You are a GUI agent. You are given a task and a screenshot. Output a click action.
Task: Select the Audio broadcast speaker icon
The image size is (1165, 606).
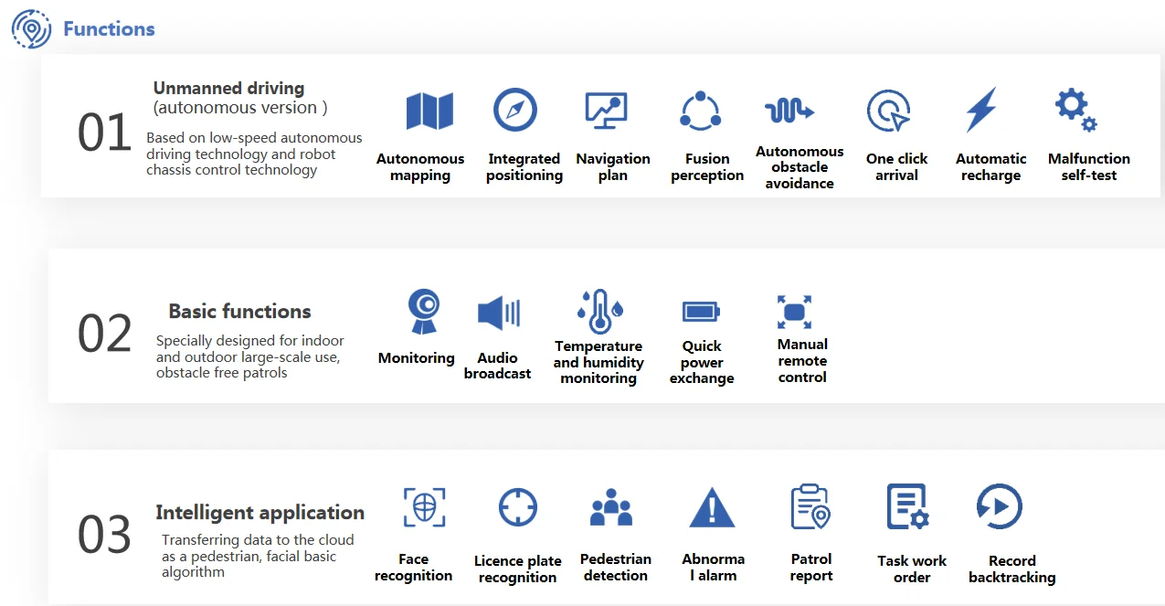pyautogui.click(x=499, y=314)
